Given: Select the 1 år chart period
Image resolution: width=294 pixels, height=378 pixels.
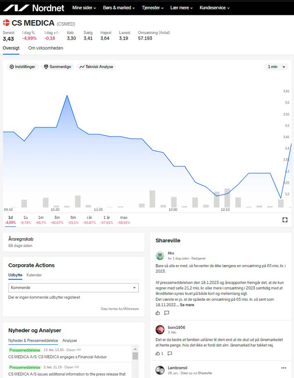Looking at the screenshot, I should tap(107, 220).
